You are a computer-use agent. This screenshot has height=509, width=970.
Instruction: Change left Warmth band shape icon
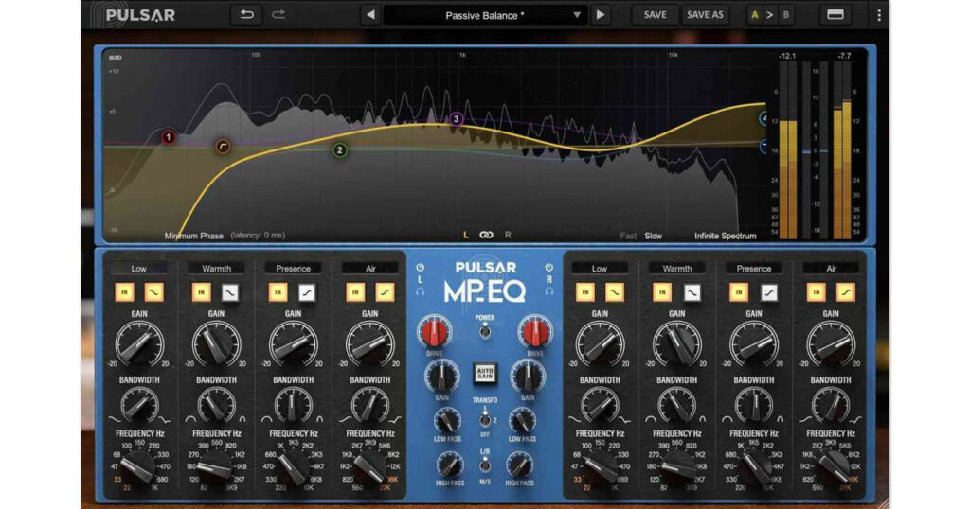[x=230, y=292]
